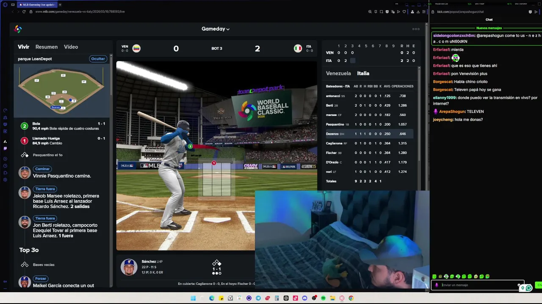The image size is (542, 304).
Task: Click the pin icon in browser toolbar
Action: (376, 11)
